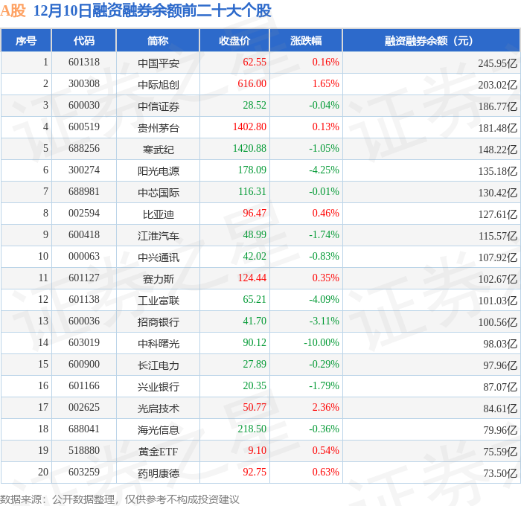Select stock code 002594

[84, 214]
